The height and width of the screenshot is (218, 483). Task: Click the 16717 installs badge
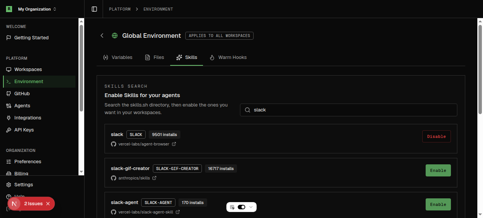click(x=221, y=169)
